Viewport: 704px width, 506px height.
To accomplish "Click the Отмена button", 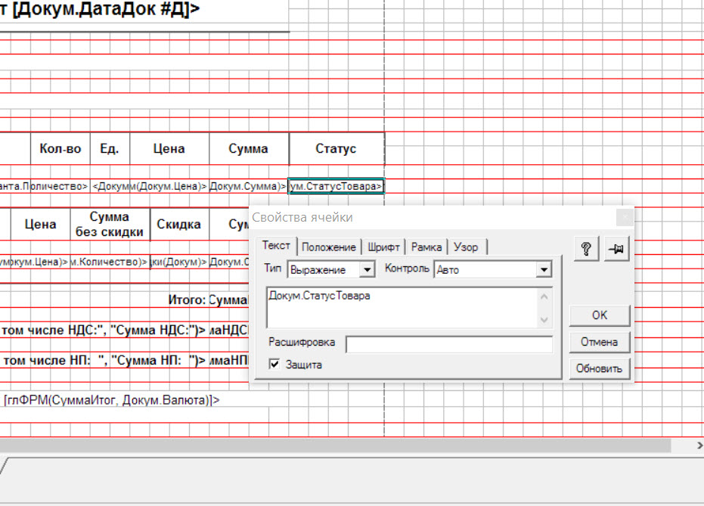I will (x=600, y=342).
